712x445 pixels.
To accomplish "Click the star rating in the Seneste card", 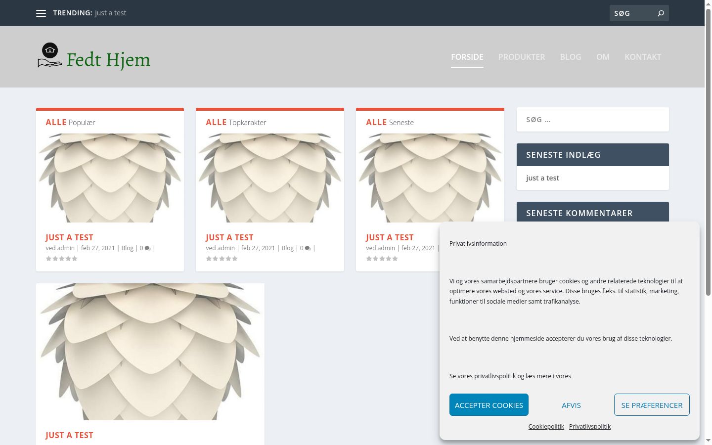I will (x=382, y=259).
